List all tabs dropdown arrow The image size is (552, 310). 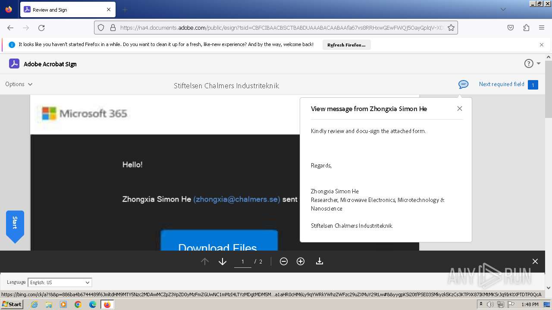tap(503, 9)
